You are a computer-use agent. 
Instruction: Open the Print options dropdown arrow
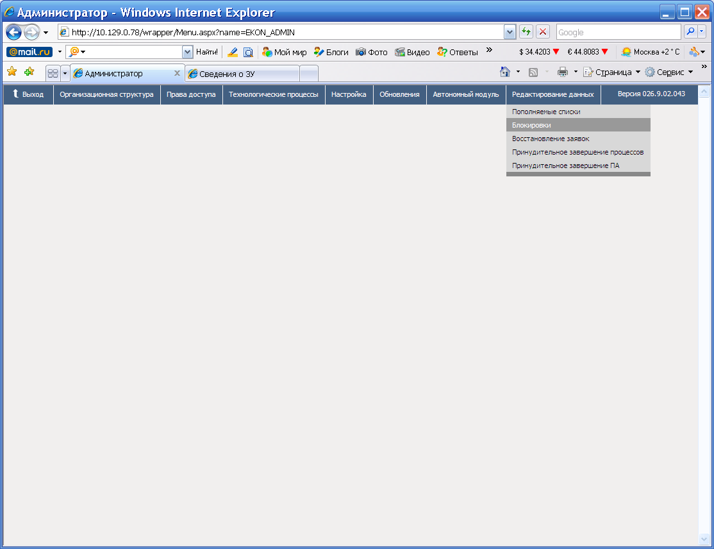click(x=575, y=72)
